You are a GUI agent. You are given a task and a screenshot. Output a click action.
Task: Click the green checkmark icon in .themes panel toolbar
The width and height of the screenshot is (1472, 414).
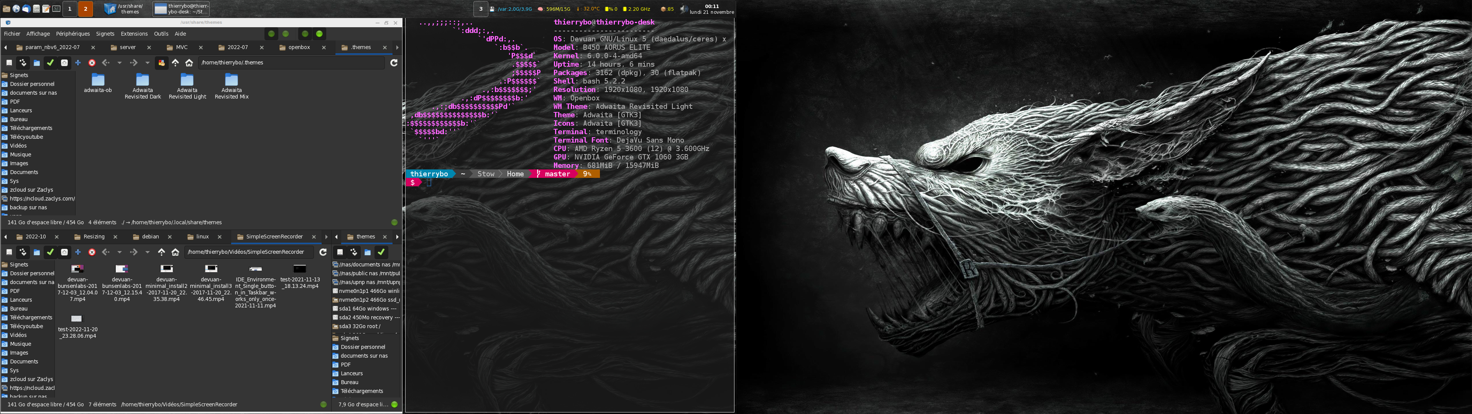50,63
